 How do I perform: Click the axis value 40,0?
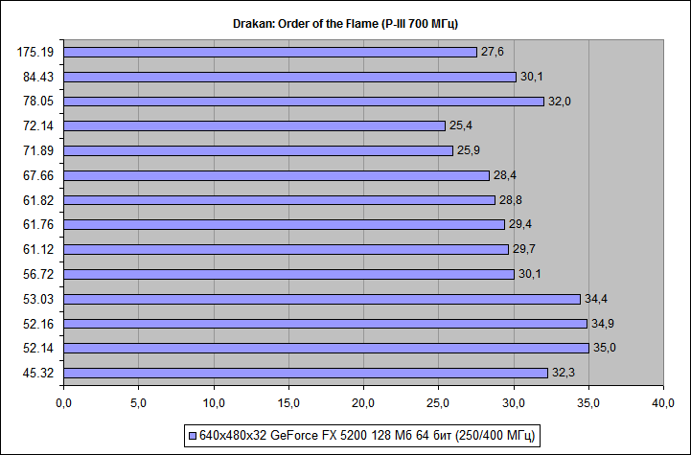pos(663,403)
